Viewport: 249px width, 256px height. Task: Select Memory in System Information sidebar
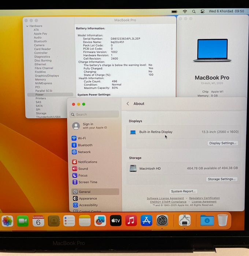pyautogui.click(x=40, y=79)
